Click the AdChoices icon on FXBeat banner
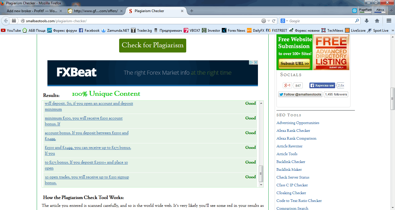The height and width of the screenshot is (210, 395). tap(251, 62)
